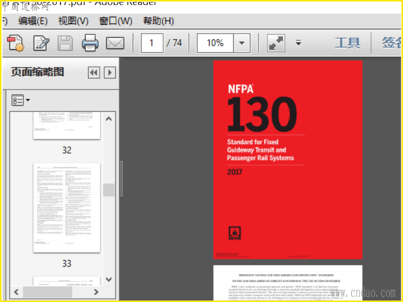Open the sign document pen icon
Viewport: 403px width, 302px height.
click(x=41, y=43)
